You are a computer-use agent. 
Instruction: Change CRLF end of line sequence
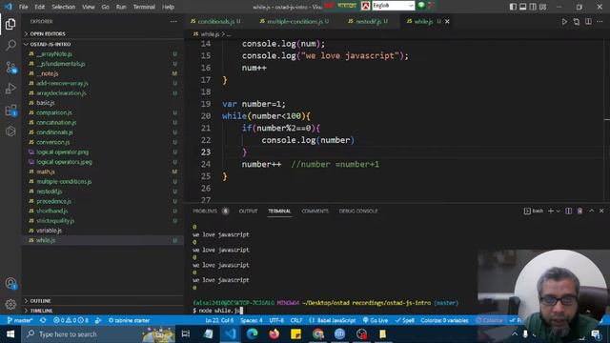tap(296, 320)
